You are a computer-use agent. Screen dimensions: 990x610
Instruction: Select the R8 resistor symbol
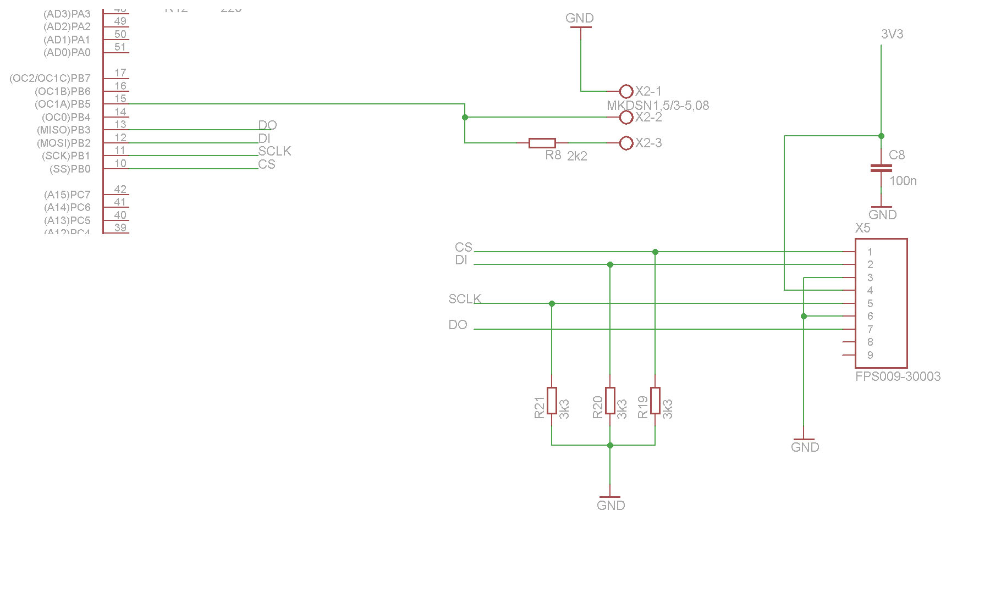pos(542,143)
